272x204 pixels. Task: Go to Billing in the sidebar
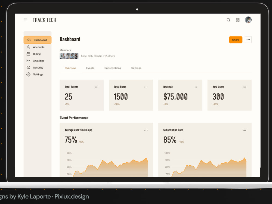38,54
